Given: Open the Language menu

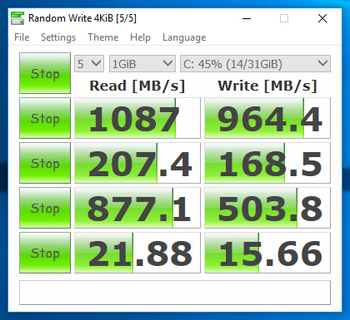Looking at the screenshot, I should pos(184,37).
